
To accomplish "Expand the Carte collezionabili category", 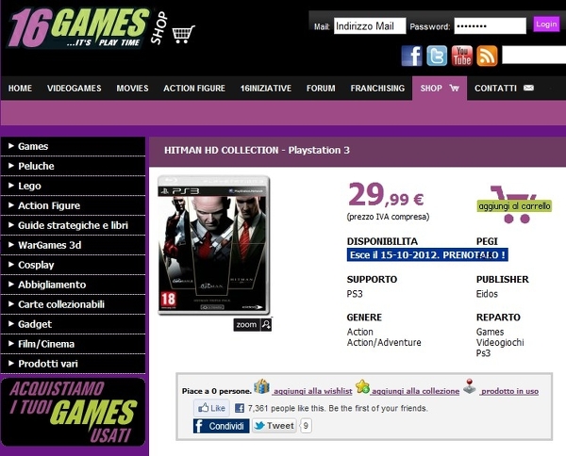I will click(x=73, y=304).
